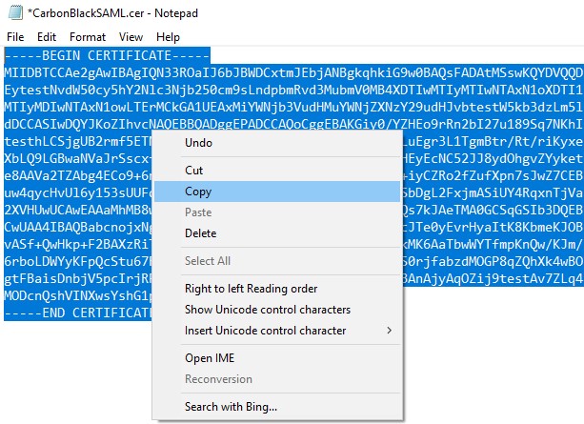This screenshot has width=584, height=424.
Task: Open the Format menu
Action: [88, 37]
